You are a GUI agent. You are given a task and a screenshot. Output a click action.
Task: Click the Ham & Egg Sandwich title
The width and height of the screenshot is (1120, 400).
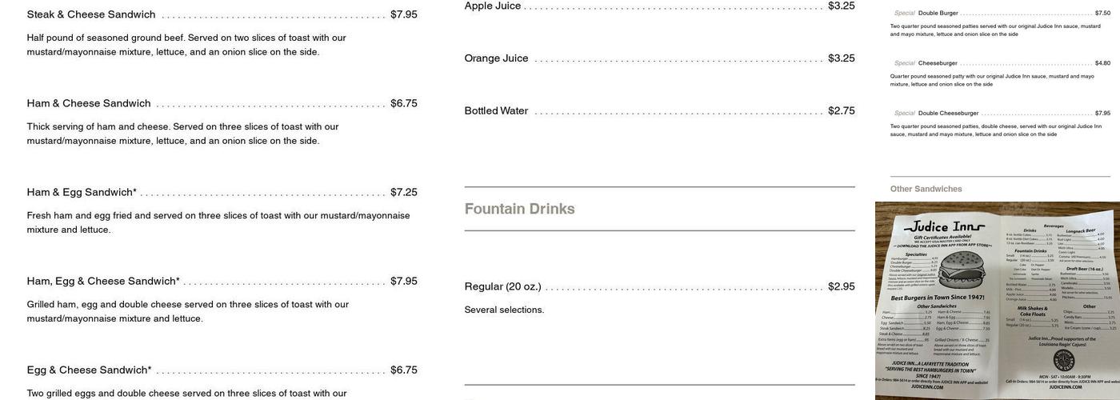click(82, 192)
